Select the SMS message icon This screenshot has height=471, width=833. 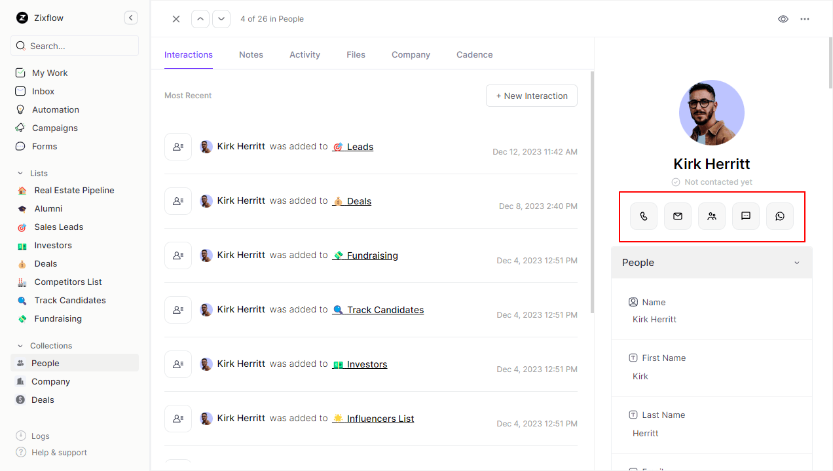(745, 216)
